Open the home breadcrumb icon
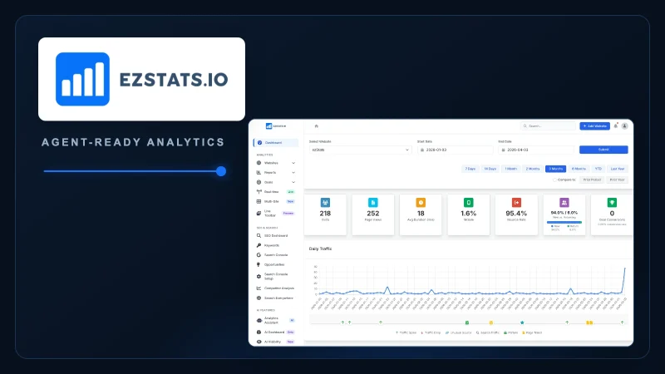This screenshot has width=665, height=374. click(x=317, y=126)
